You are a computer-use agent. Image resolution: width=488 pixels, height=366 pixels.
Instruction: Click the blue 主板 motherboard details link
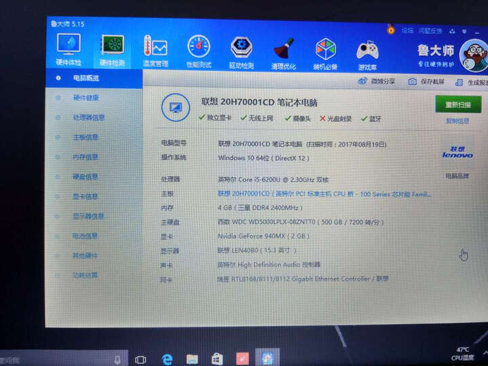324,194
